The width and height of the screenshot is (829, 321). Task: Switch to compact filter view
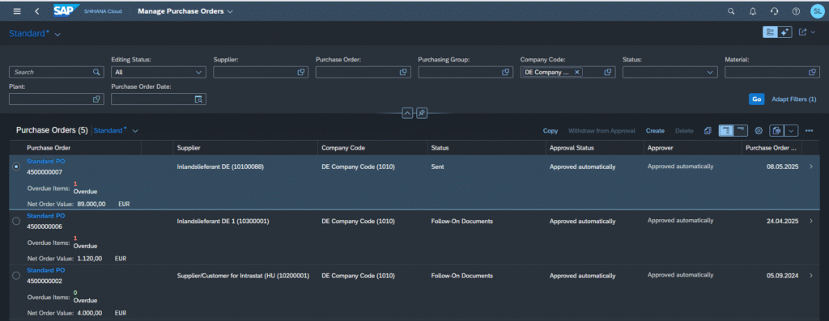[x=770, y=32]
